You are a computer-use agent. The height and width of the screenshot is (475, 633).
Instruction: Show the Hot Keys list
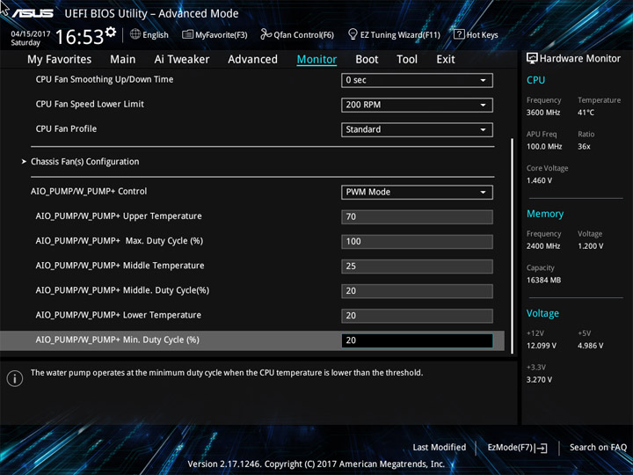[476, 34]
